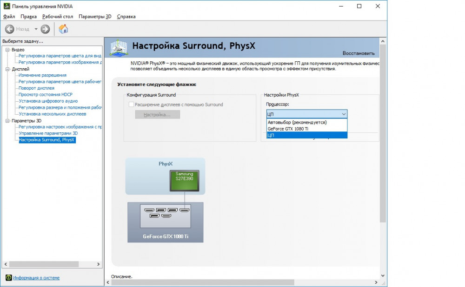Click the Samsung S27E390 monitor thumbnail
The width and height of the screenshot is (465, 287).
click(184, 181)
